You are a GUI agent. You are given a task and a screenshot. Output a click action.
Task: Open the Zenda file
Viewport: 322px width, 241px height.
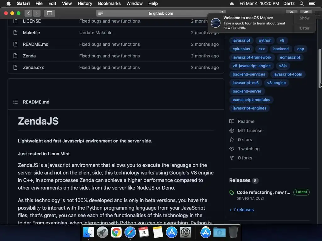tap(29, 56)
